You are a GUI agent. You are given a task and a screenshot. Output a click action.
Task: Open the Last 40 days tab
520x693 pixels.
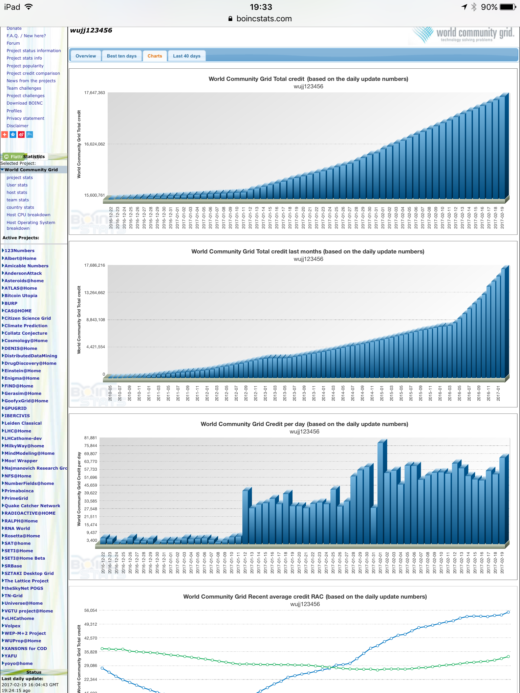click(187, 56)
